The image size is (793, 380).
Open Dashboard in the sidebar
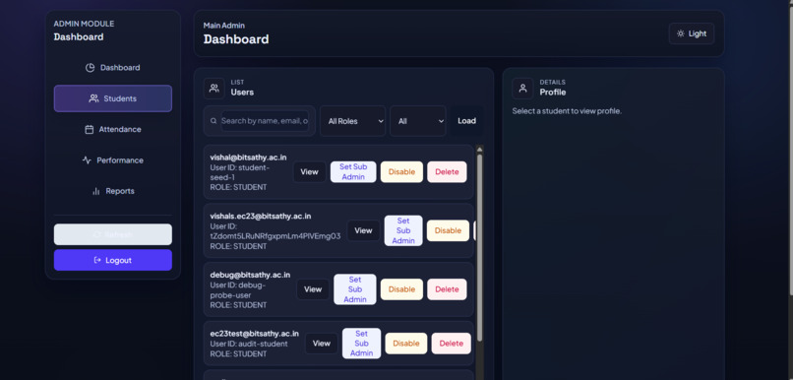(113, 68)
